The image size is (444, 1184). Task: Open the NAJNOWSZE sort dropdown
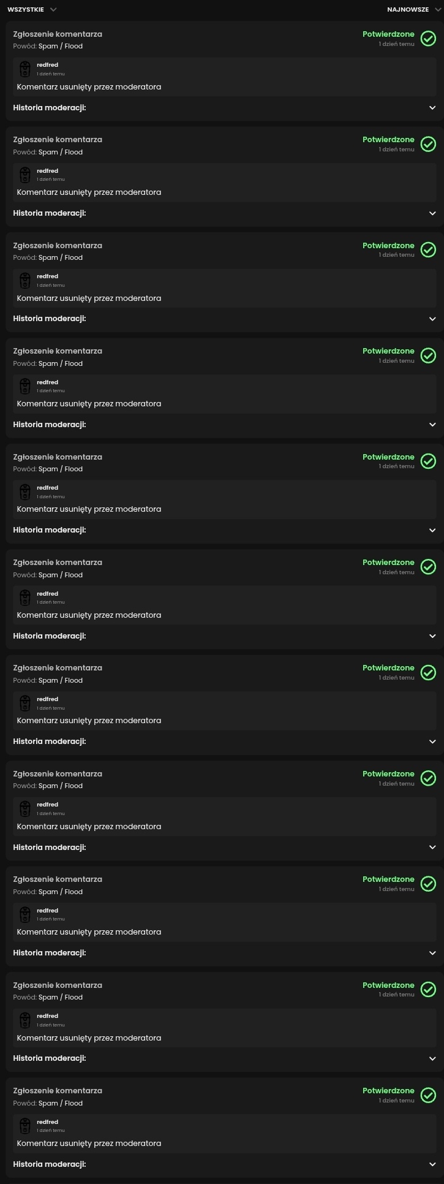[x=412, y=10]
